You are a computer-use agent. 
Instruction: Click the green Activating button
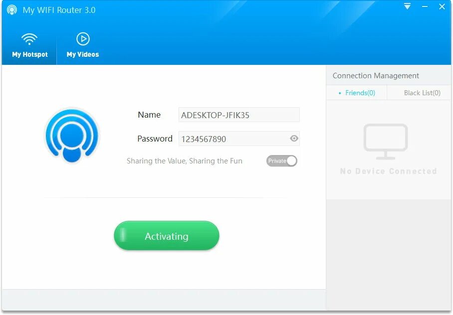[167, 236]
